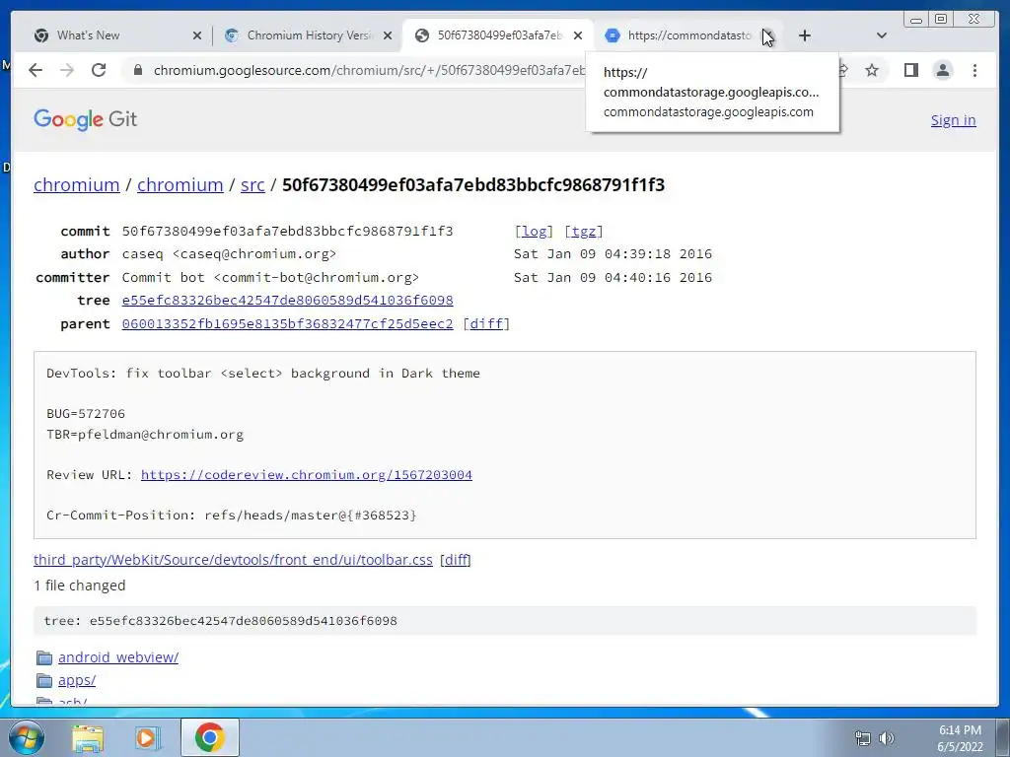Screen dimensions: 1010x757
Task: Open the diff link beside toolbar.css
Action: pos(456,560)
